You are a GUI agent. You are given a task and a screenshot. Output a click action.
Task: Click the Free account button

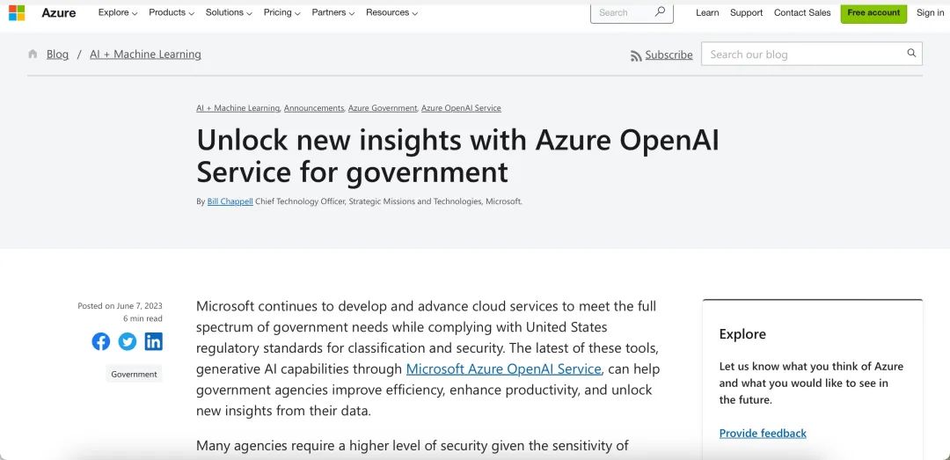[x=873, y=13]
